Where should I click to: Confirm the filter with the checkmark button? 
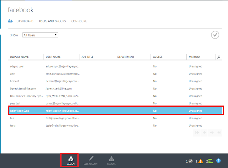click(215, 35)
